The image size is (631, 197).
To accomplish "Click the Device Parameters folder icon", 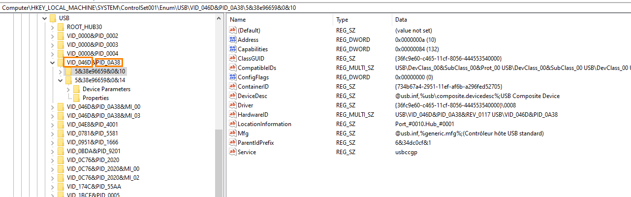I will [x=76, y=89].
